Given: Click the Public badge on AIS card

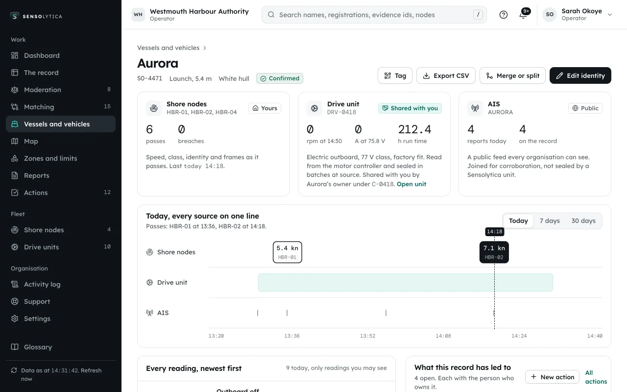Looking at the screenshot, I should pos(585,108).
